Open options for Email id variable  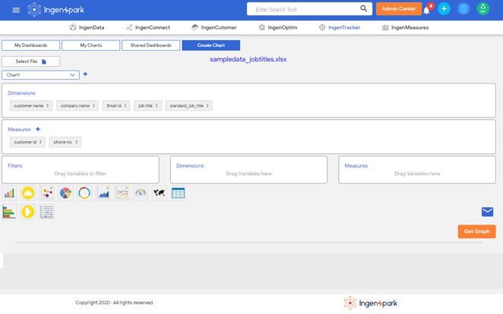click(x=125, y=105)
